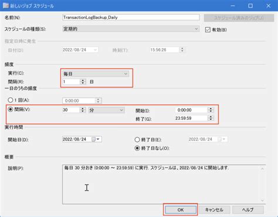
Task: Select the 1 回(A) radio button
Action: tap(11, 100)
